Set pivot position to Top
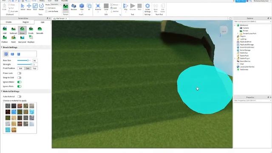The height and width of the screenshot is (153, 272). (x=34, y=68)
